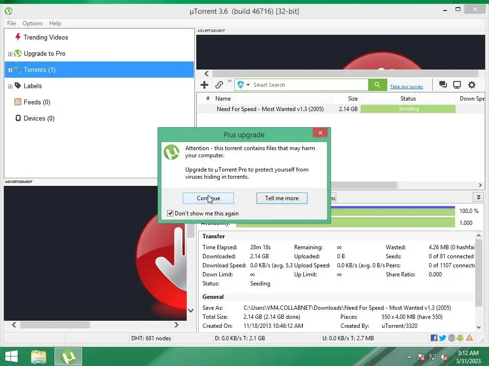This screenshot has height=366, width=489.
Task: Click the µTorrent logo in window title bar
Action: pos(9,11)
